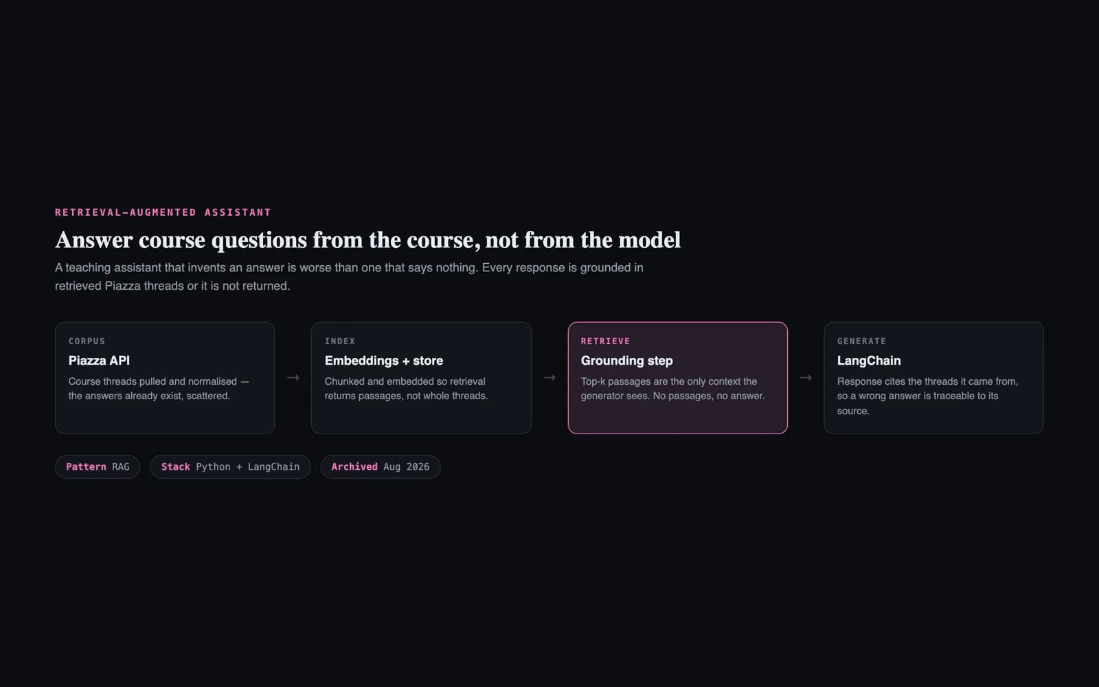
Task: Click the Stack Python + LangChain tag
Action: (230, 467)
